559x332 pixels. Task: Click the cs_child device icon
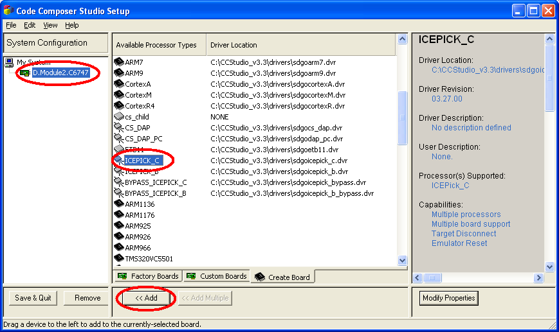(119, 117)
